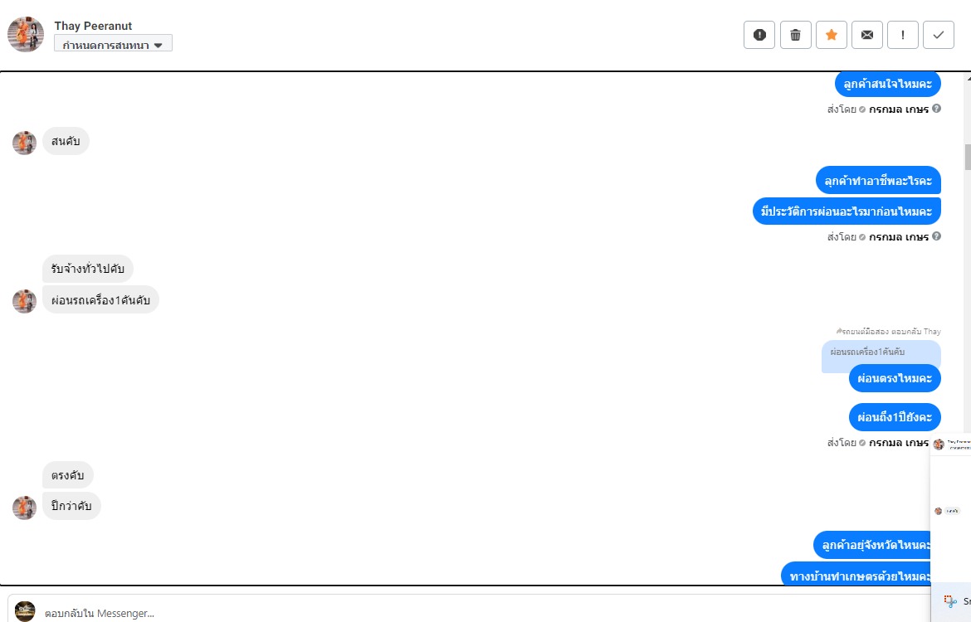The height and width of the screenshot is (622, 971).
Task: Click the ลูกค้าสนใจไหมคะ message bubble
Action: point(887,84)
